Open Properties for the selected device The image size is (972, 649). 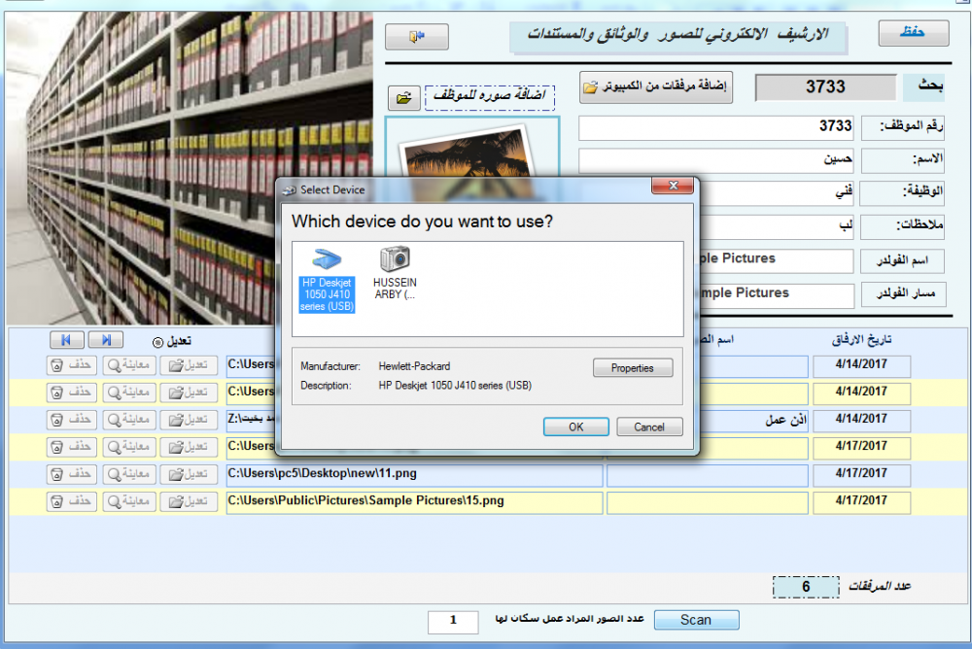tap(633, 367)
